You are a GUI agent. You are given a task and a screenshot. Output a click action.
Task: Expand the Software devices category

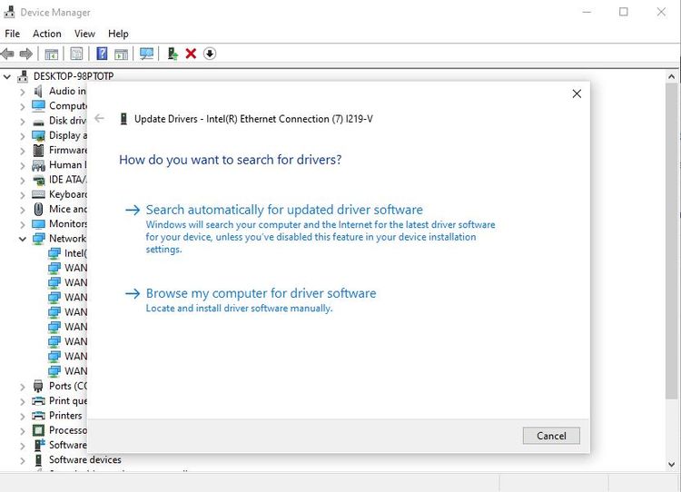pos(23,461)
